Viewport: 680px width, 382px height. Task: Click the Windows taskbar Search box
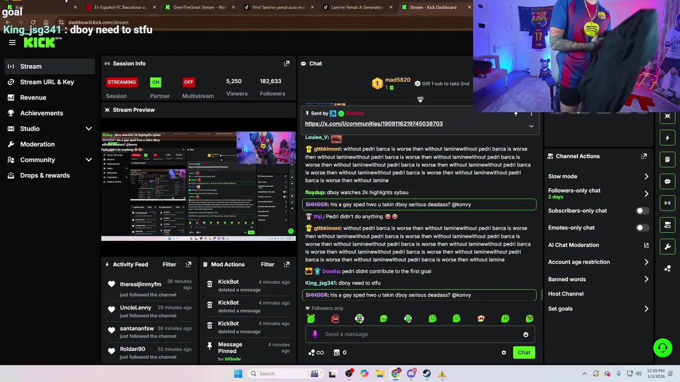click(x=285, y=374)
